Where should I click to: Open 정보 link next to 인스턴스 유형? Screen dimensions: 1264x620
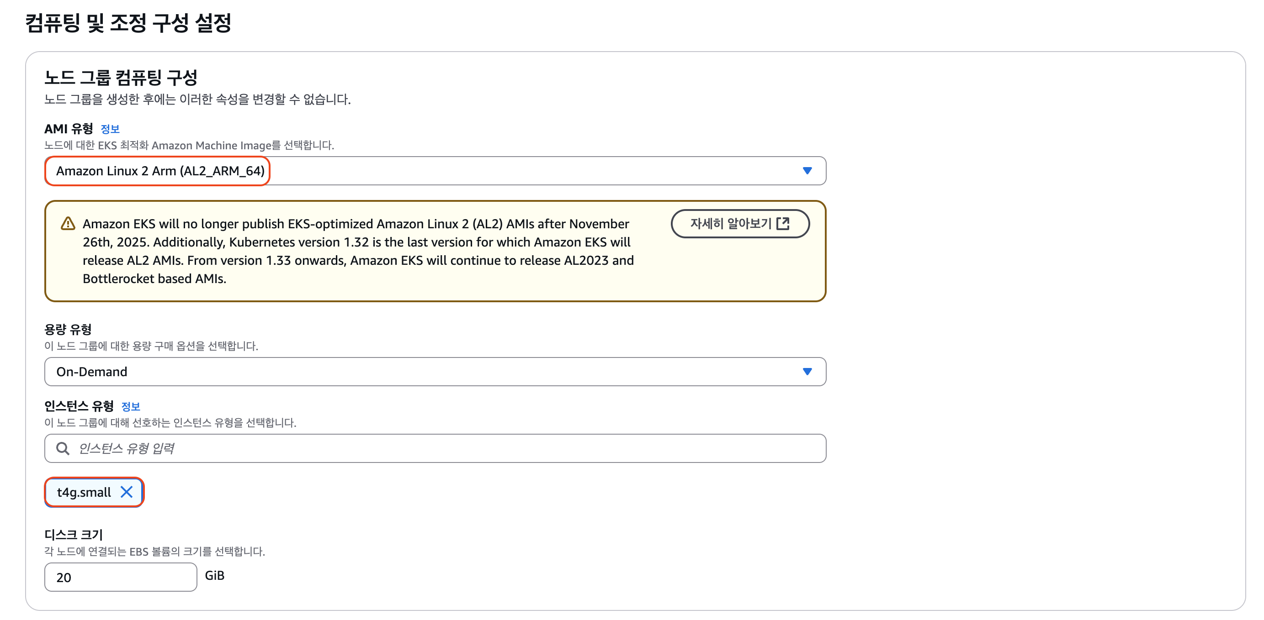tap(131, 407)
